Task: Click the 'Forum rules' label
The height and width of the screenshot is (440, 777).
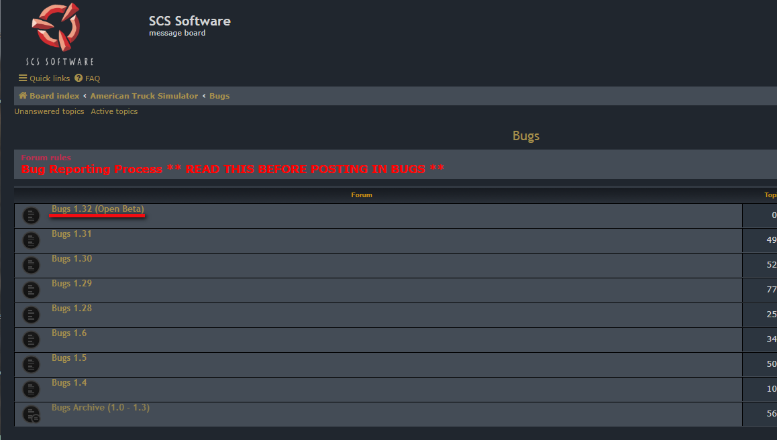Action: click(x=46, y=158)
